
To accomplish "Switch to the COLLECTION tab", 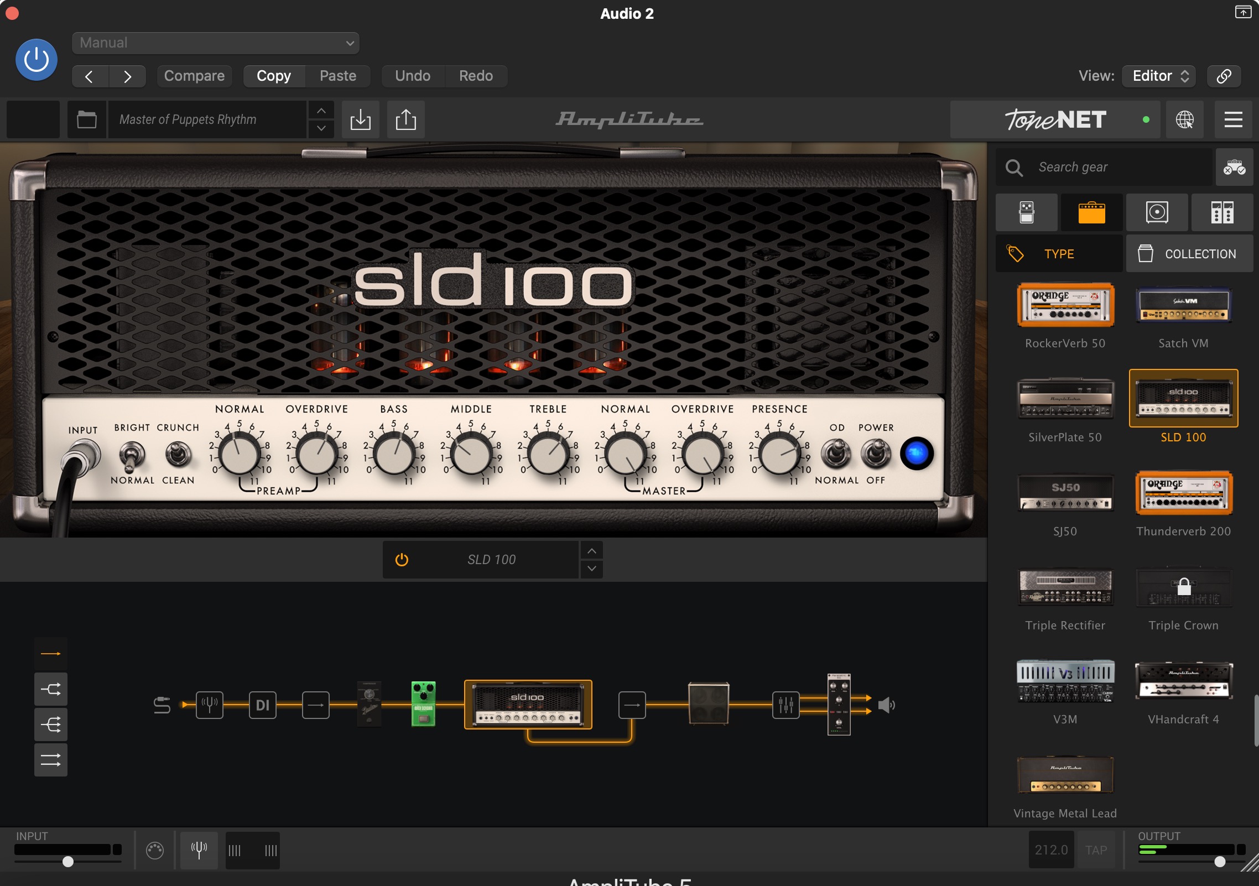I will 1190,254.
